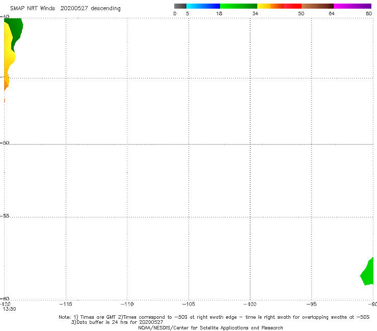Click the NOAA/NESDIS credit line

tap(210, 328)
